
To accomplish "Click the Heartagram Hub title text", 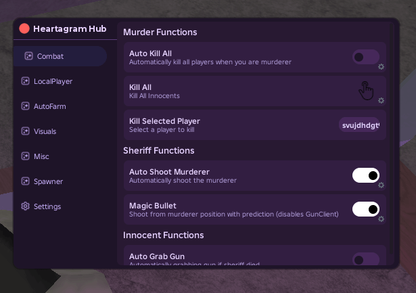I will 70,28.
